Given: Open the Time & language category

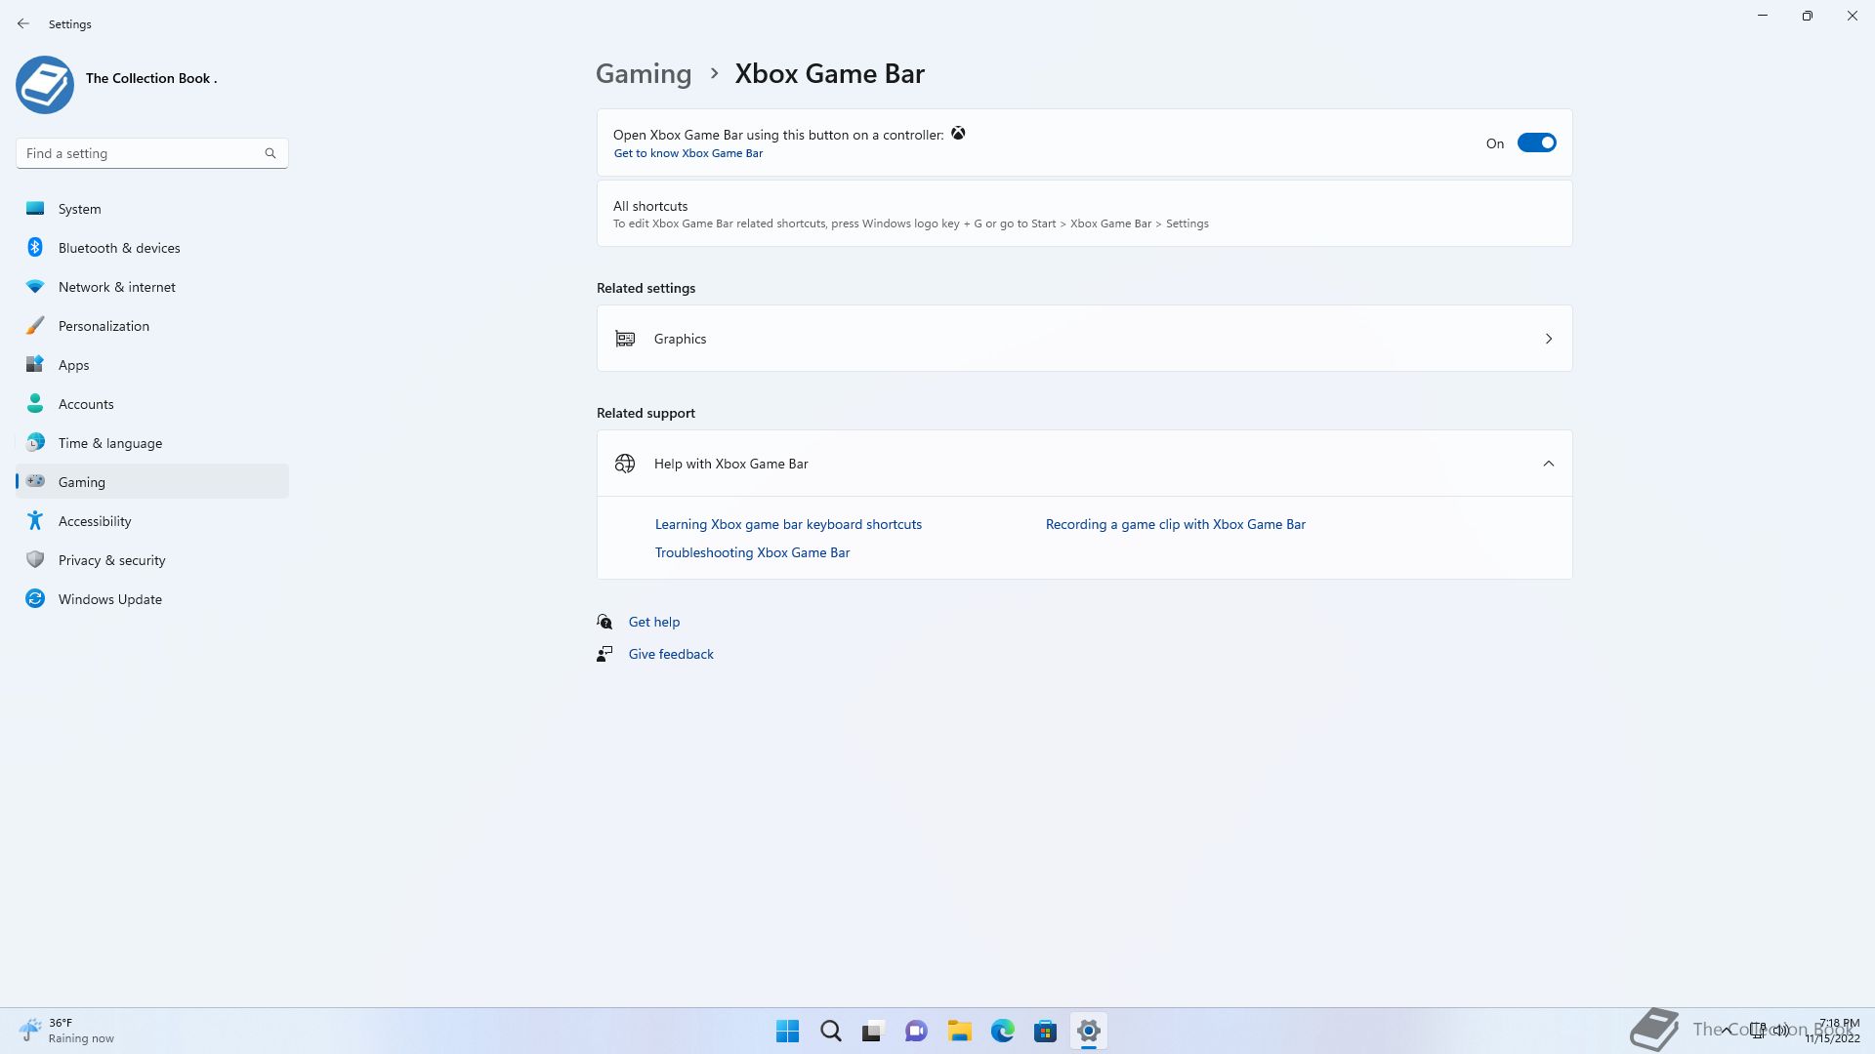Looking at the screenshot, I should [109, 443].
